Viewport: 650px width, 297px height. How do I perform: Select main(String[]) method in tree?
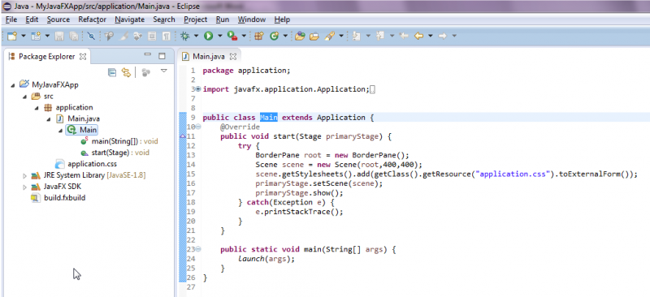click(119, 141)
